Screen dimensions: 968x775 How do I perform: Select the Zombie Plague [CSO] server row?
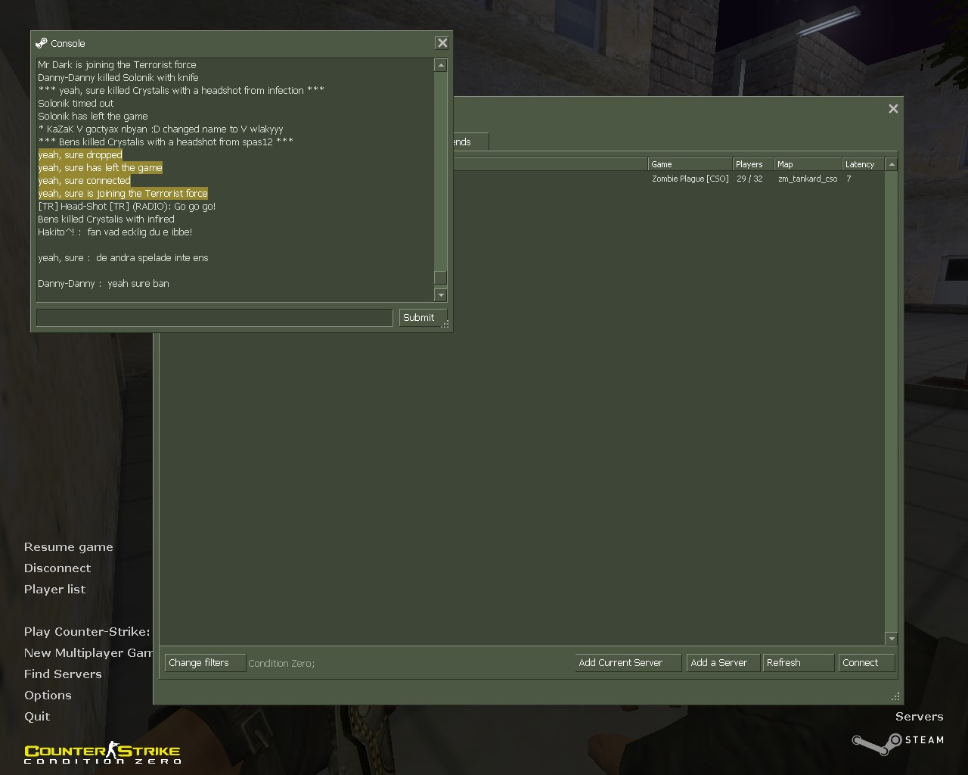point(690,179)
